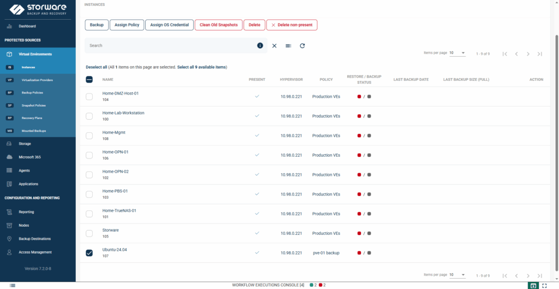Open top Items per page dropdown

(x=457, y=53)
